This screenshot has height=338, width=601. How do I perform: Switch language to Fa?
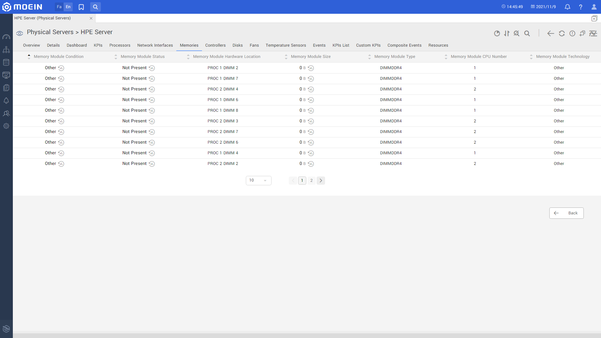pos(59,7)
